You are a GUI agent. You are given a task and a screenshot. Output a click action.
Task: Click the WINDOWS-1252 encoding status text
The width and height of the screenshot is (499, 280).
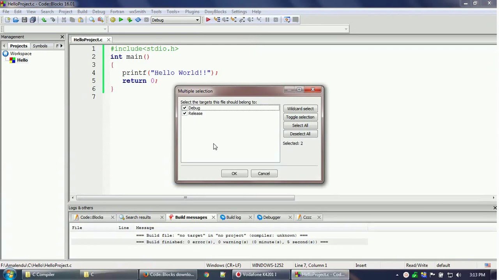267,265
